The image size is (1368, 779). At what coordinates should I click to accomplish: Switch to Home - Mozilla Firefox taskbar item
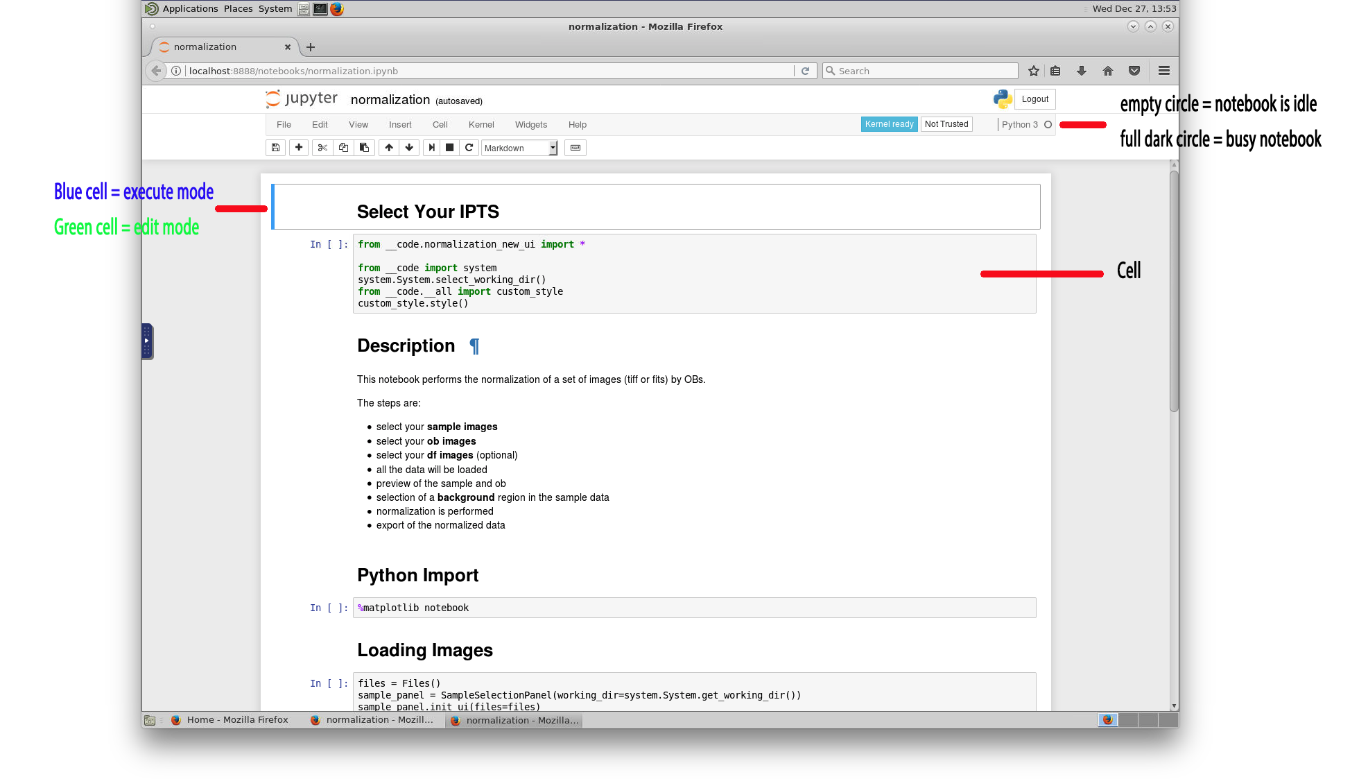[x=230, y=720]
